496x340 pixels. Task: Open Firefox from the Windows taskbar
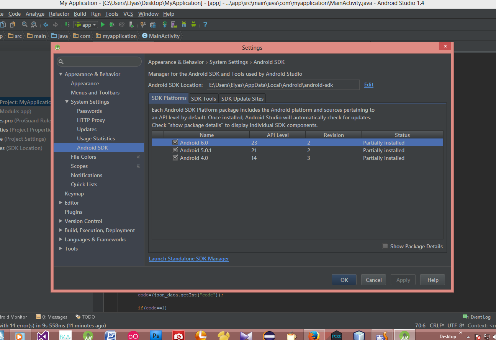(x=314, y=336)
